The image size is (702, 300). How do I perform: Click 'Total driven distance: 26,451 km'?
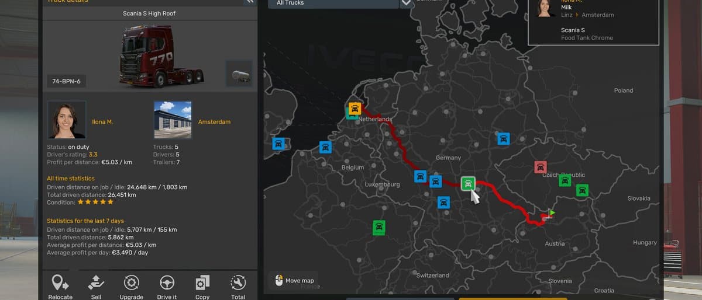tap(91, 195)
